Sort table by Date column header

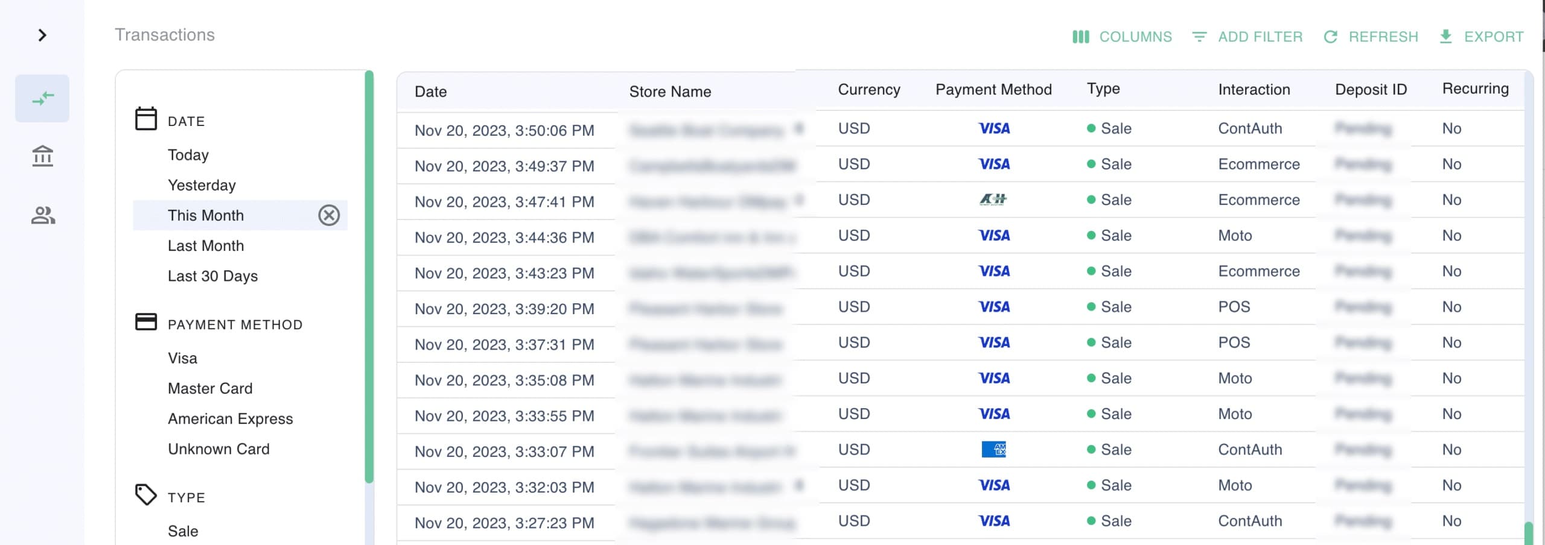(430, 92)
